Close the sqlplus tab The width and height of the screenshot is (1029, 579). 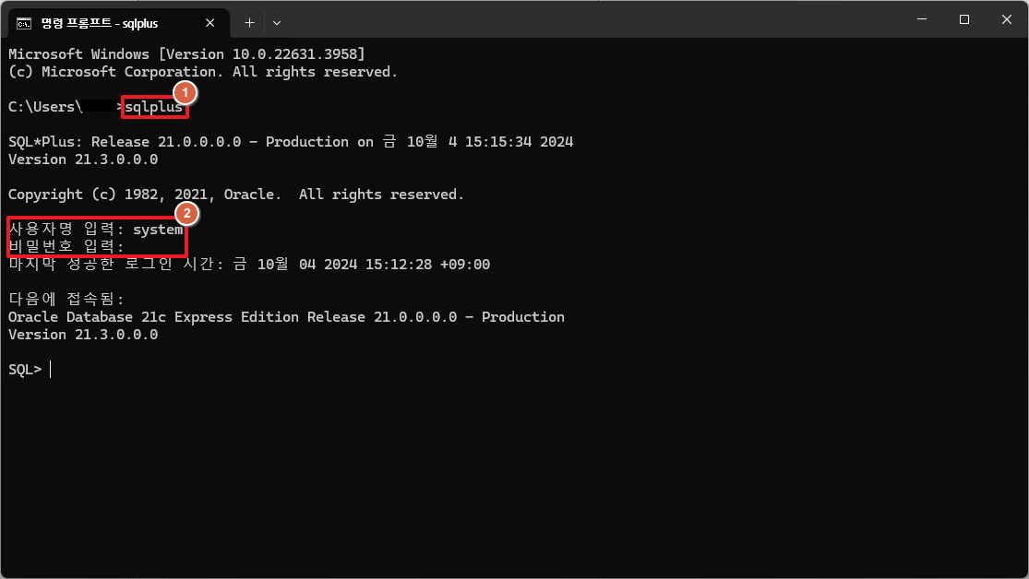tap(210, 23)
